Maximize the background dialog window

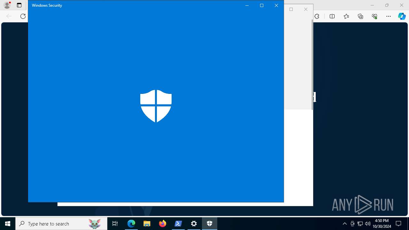coord(291,9)
